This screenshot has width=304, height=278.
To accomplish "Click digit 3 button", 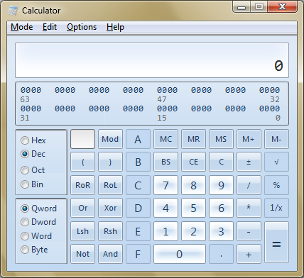I will tap(221, 231).
